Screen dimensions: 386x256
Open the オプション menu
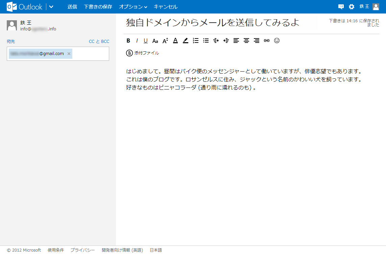[x=133, y=7]
